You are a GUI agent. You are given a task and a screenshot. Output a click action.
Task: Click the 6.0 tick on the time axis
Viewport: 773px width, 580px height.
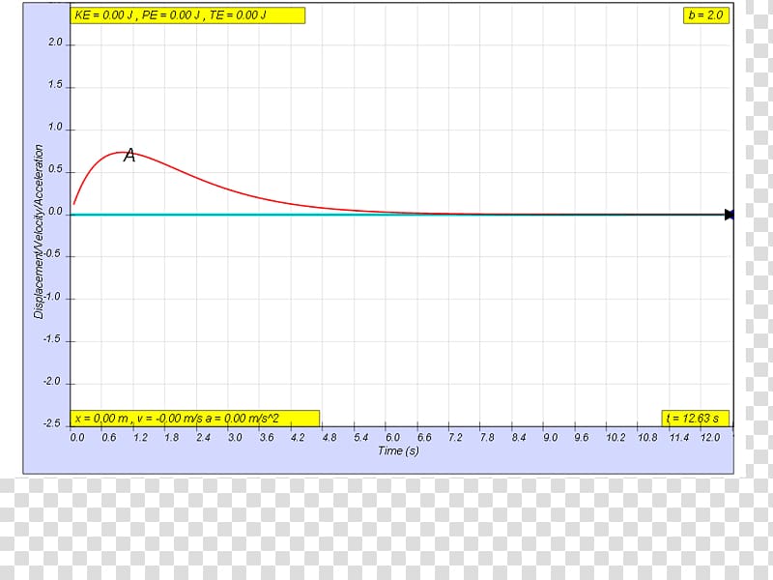click(x=392, y=438)
